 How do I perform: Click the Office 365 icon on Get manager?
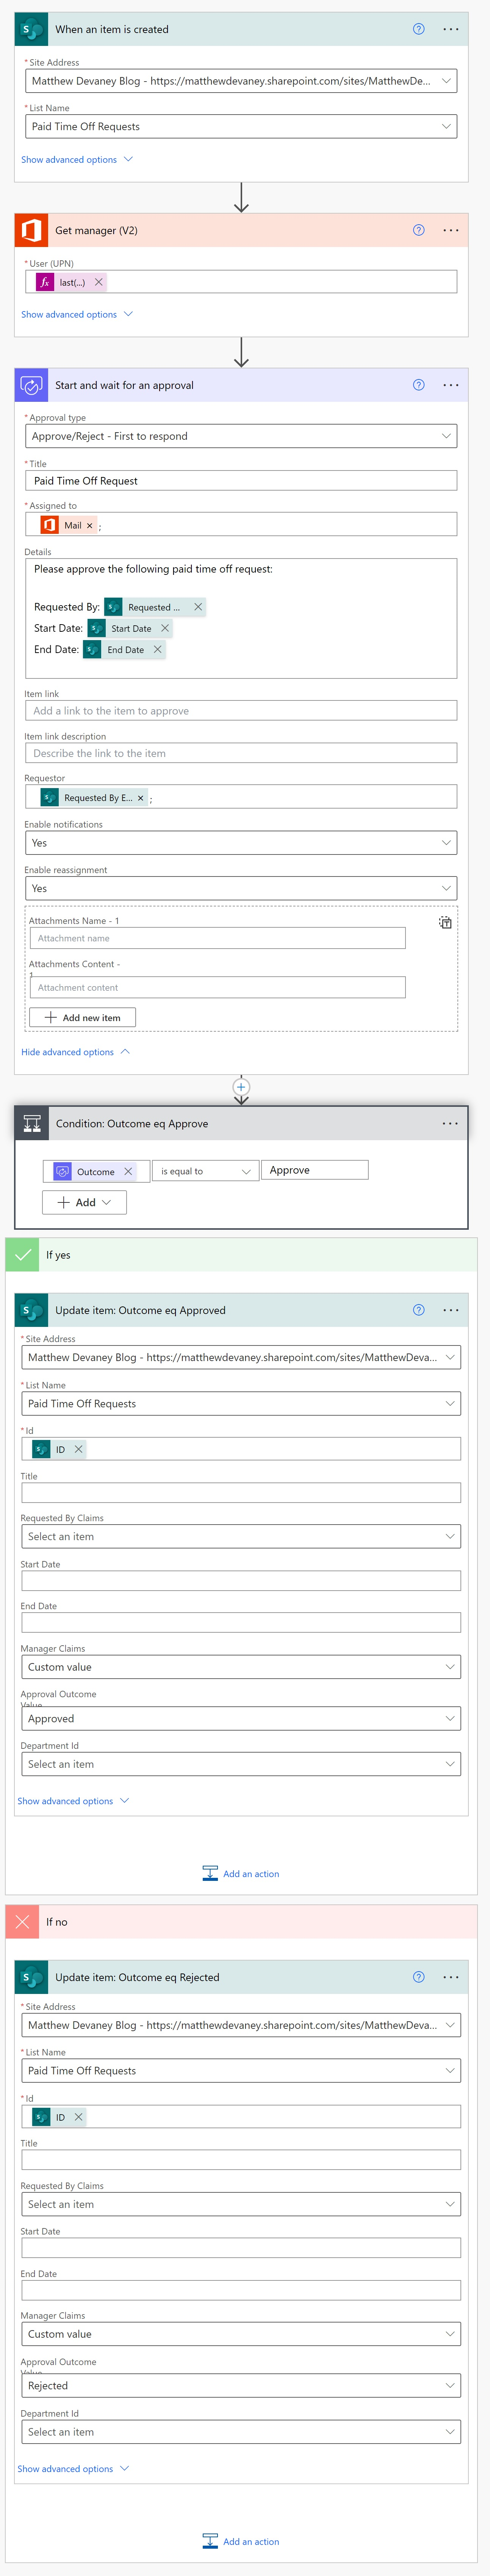pyautogui.click(x=32, y=230)
